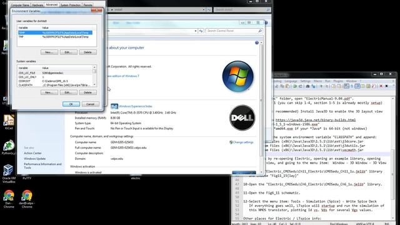The width and height of the screenshot is (400, 225).
Task: Open the Macro menu in Notepad++
Action: click(317, 81)
